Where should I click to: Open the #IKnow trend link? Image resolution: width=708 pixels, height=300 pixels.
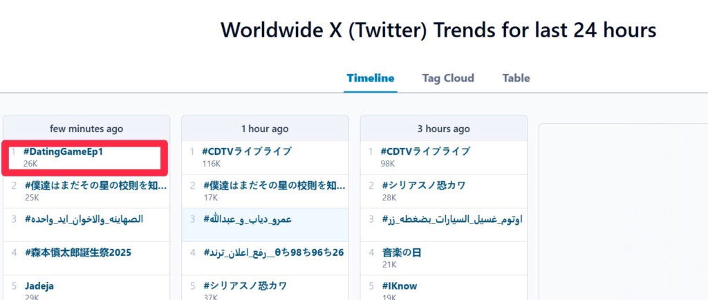(399, 285)
